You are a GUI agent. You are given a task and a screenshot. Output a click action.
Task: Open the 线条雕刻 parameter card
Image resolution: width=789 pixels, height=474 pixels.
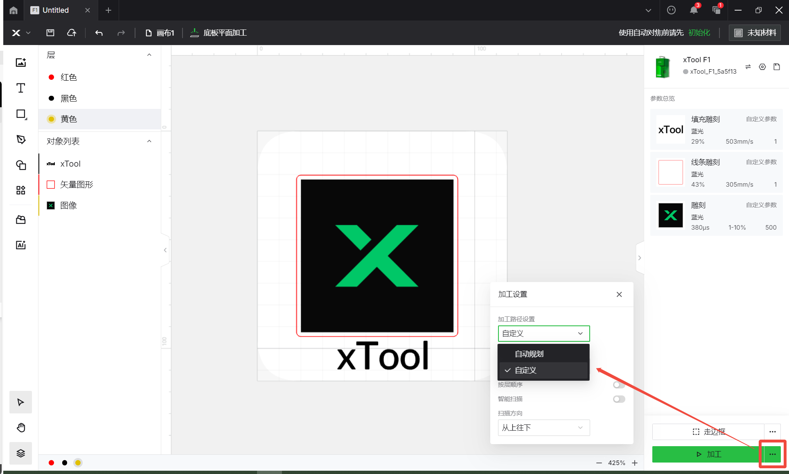[x=717, y=173]
